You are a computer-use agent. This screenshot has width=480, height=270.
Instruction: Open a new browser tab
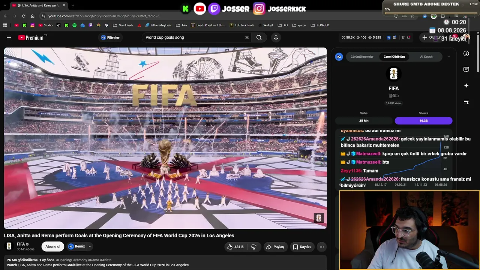click(x=73, y=5)
